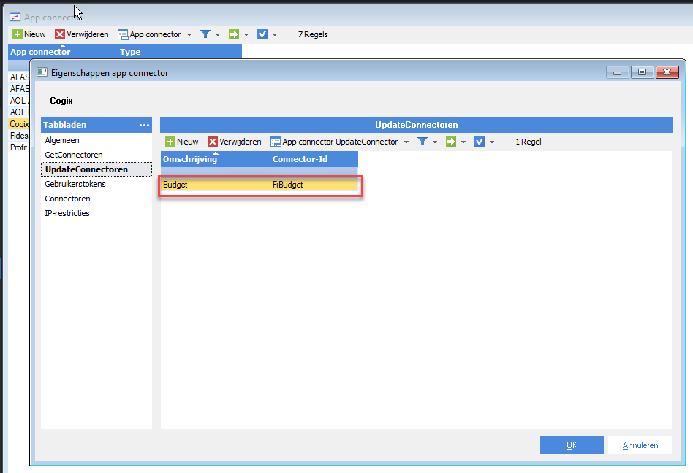Confirm the dialog with the OK button
The height and width of the screenshot is (473, 693).
[572, 445]
